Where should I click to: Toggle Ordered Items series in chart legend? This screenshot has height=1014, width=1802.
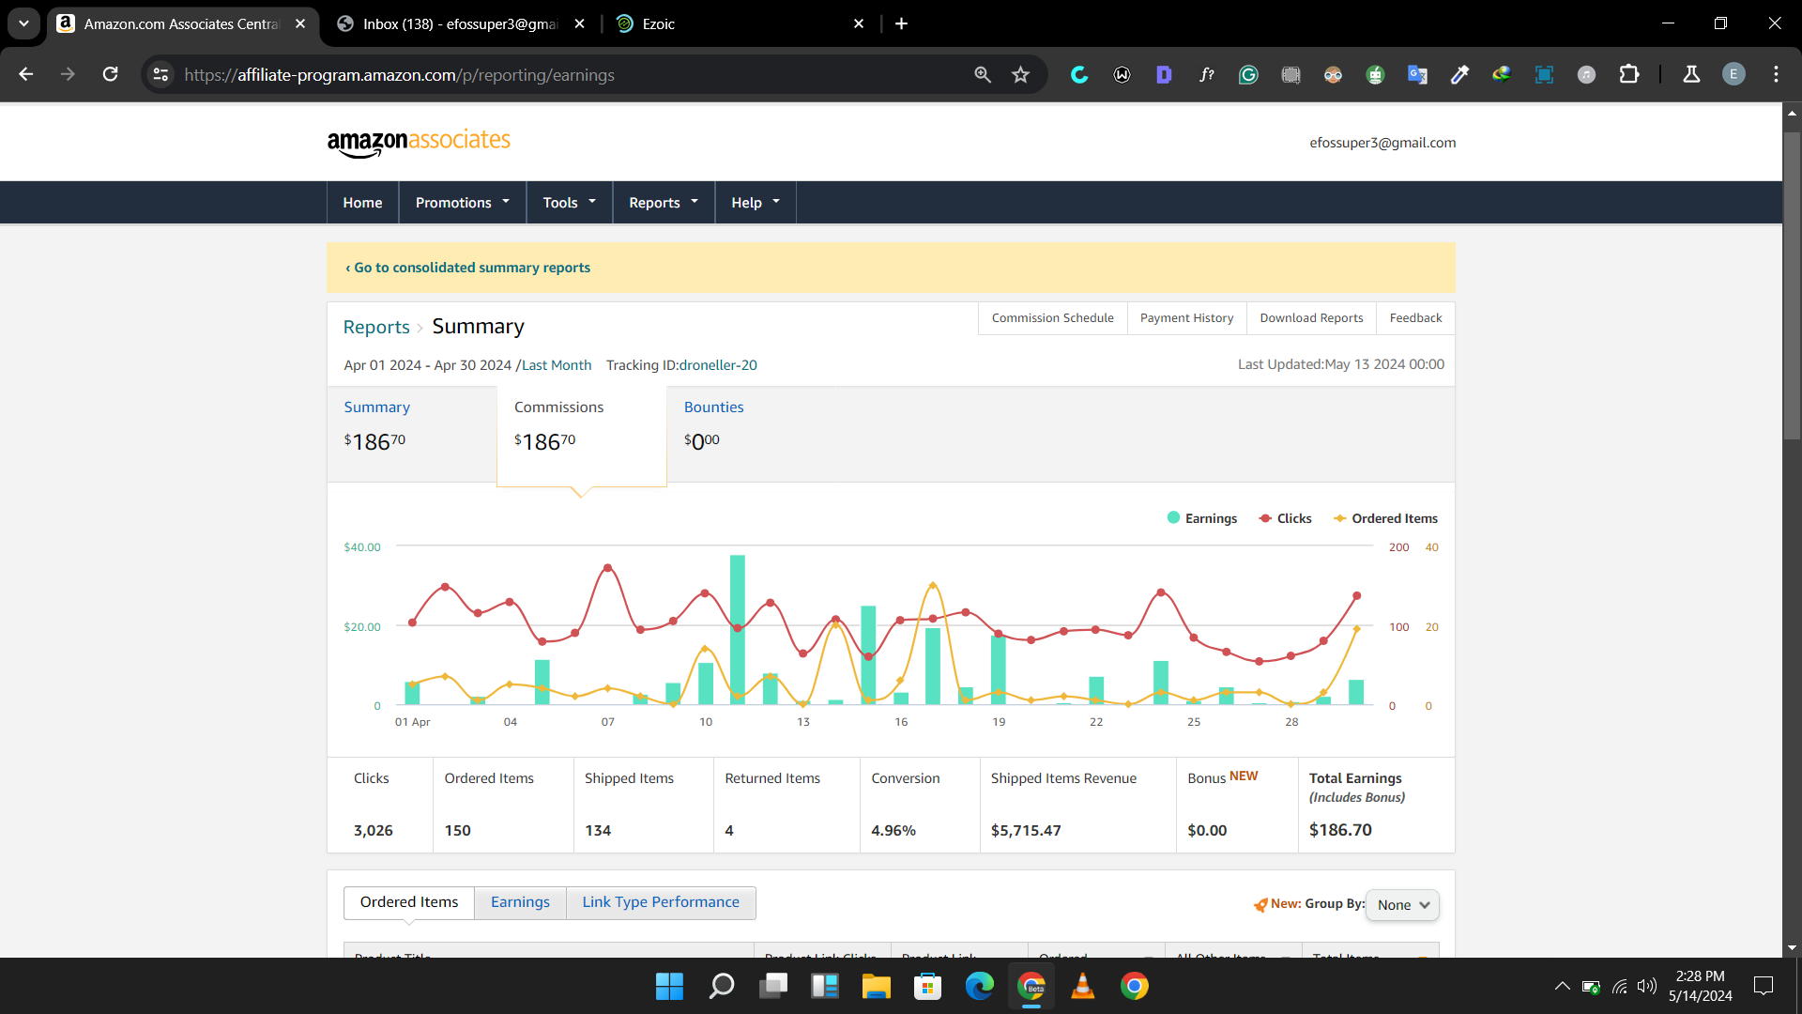point(1385,518)
